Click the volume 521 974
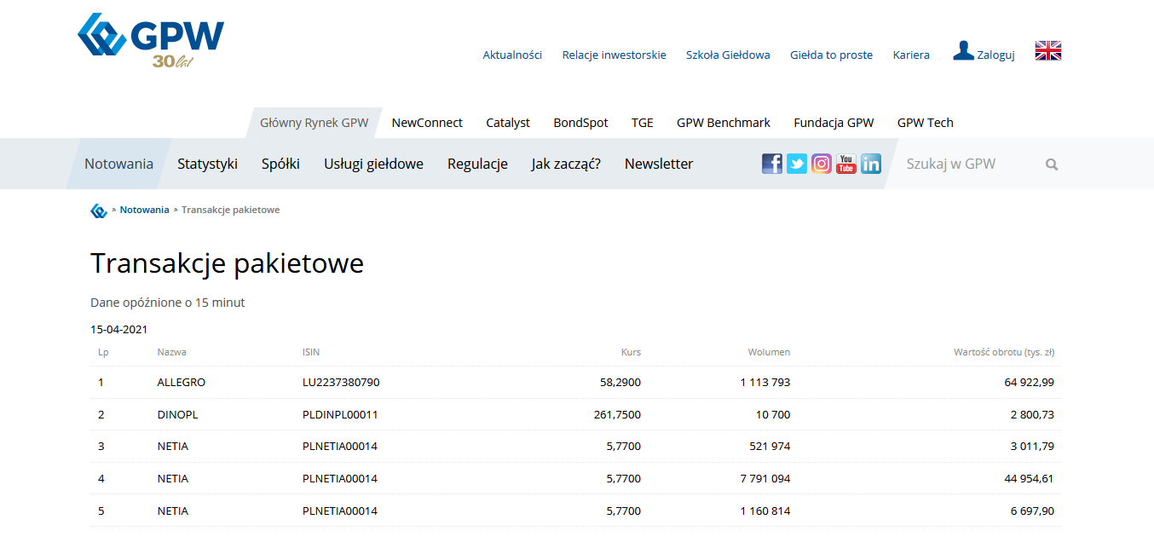Viewport: 1154px width, 554px height. [770, 447]
